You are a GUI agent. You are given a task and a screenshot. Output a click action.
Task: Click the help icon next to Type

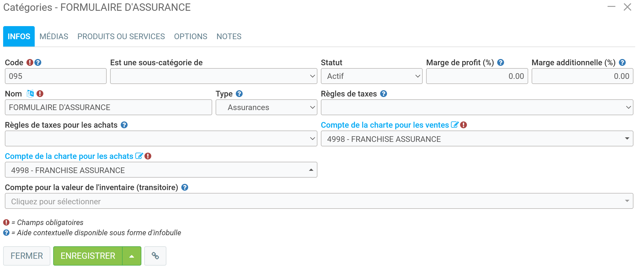(239, 94)
